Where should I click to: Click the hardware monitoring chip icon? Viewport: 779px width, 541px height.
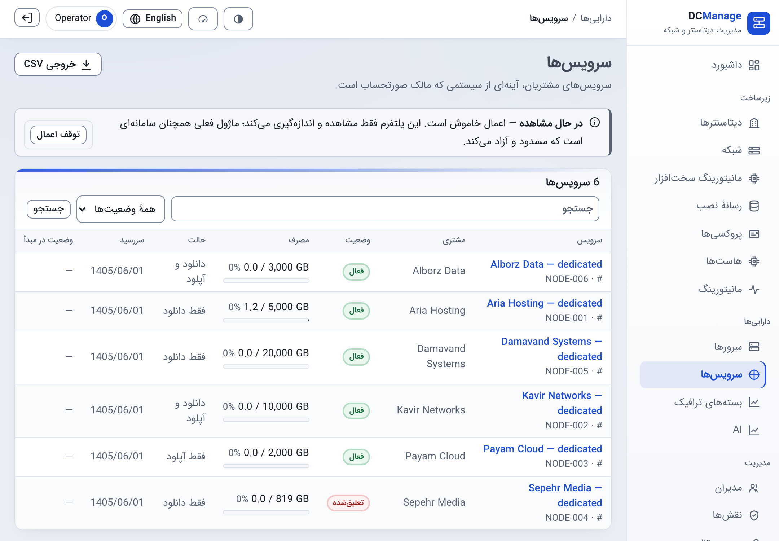click(754, 178)
